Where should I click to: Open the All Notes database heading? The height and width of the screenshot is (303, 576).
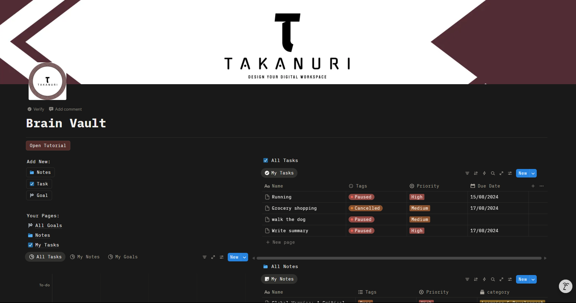click(285, 267)
